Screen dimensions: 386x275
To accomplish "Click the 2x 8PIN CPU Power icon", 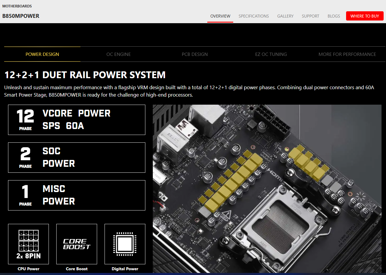I will (x=28, y=244).
